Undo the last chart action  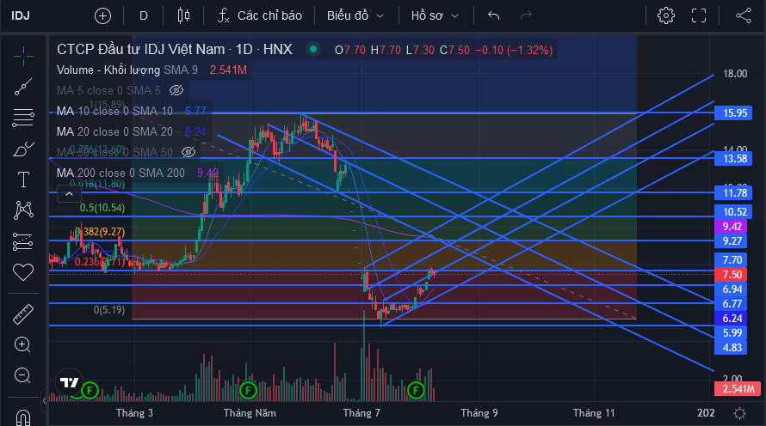tap(493, 16)
